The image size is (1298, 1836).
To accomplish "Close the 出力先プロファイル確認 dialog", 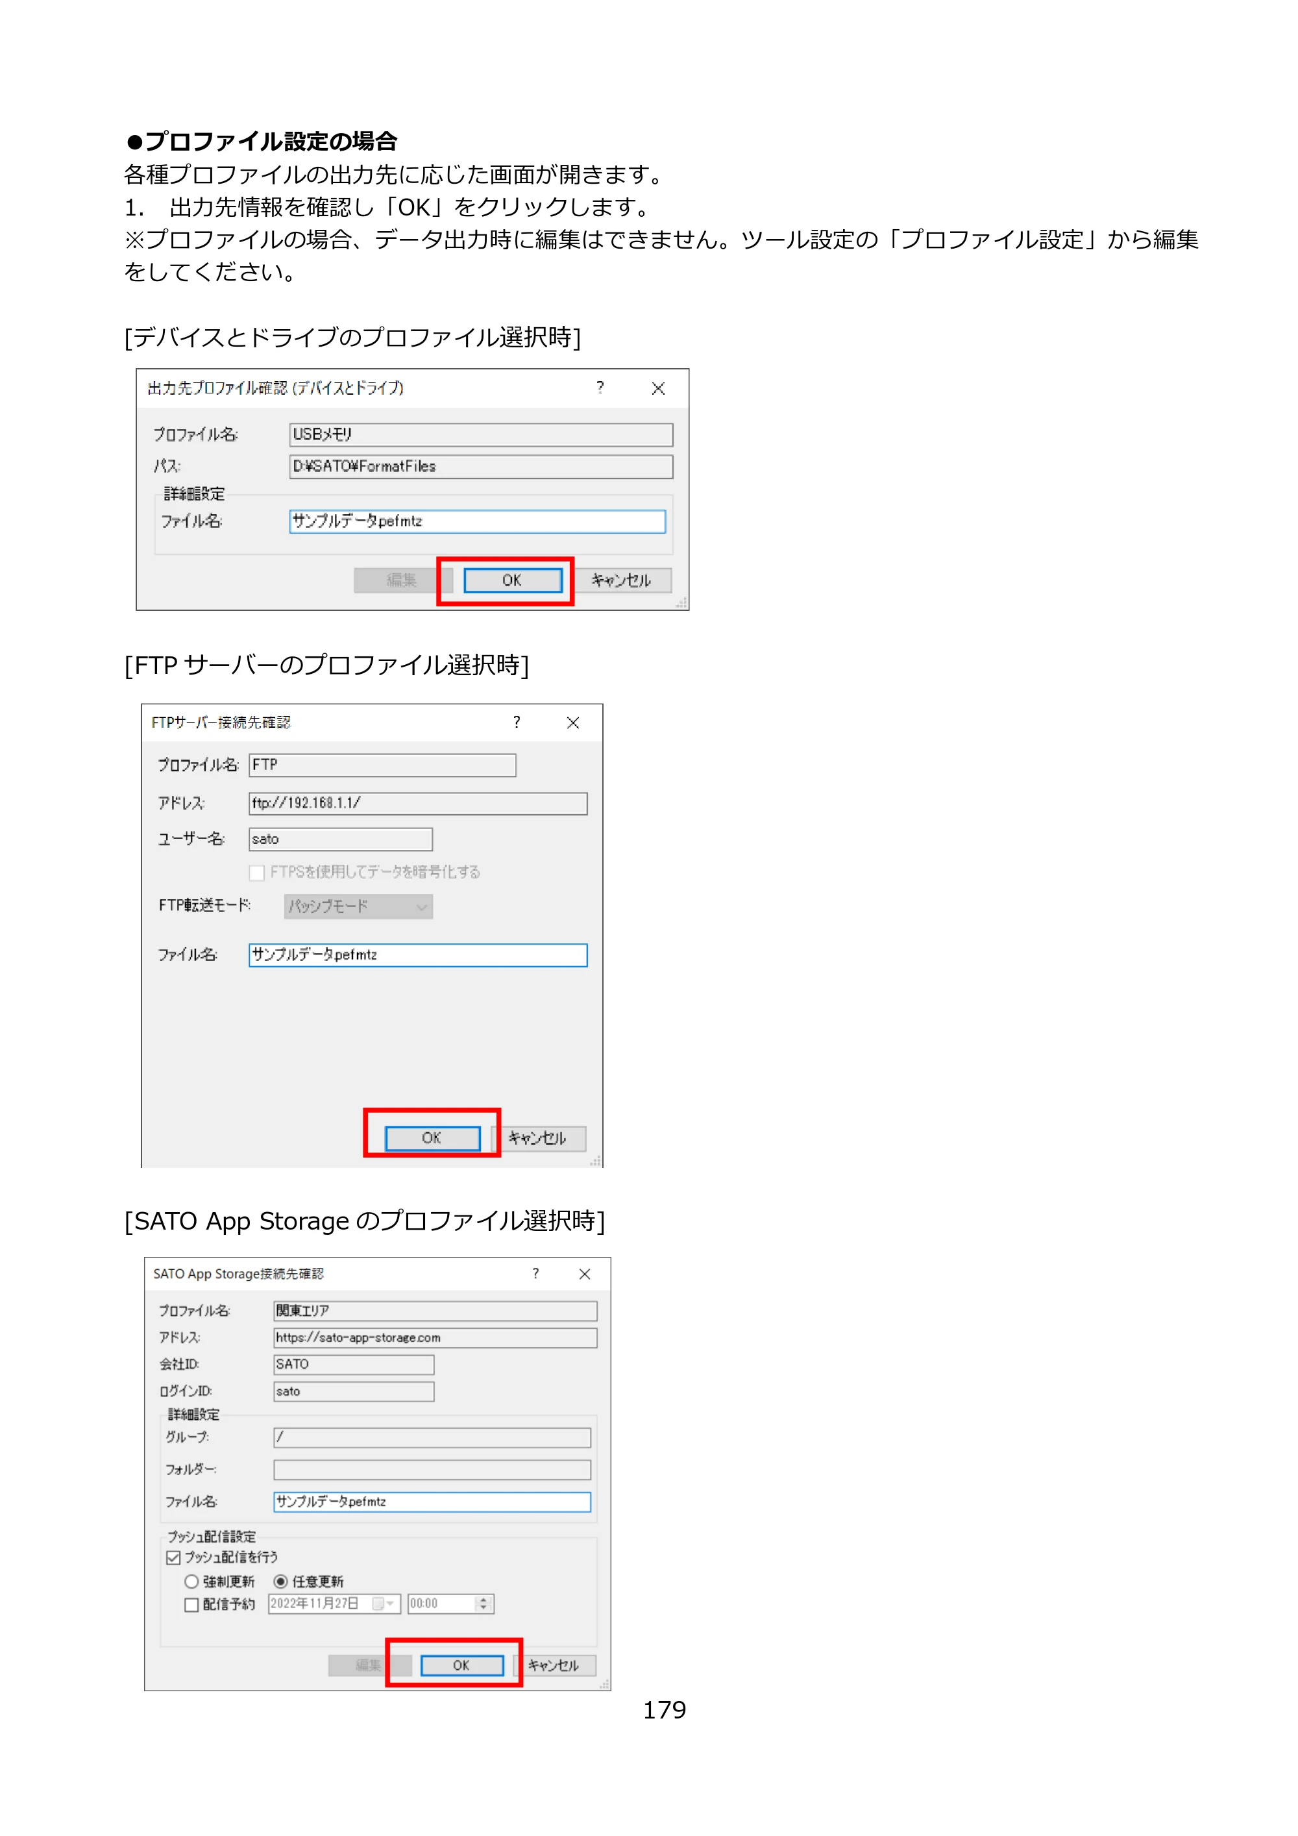I will [x=658, y=389].
